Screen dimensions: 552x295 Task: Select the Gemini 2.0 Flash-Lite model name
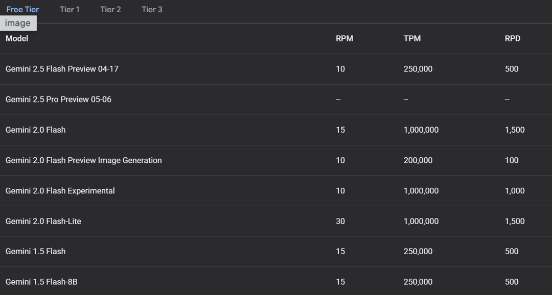(43, 221)
